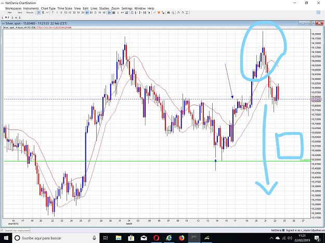Show hidden system tray icons
Image resolution: width=325 pixels, height=243 pixels.
tap(271, 238)
